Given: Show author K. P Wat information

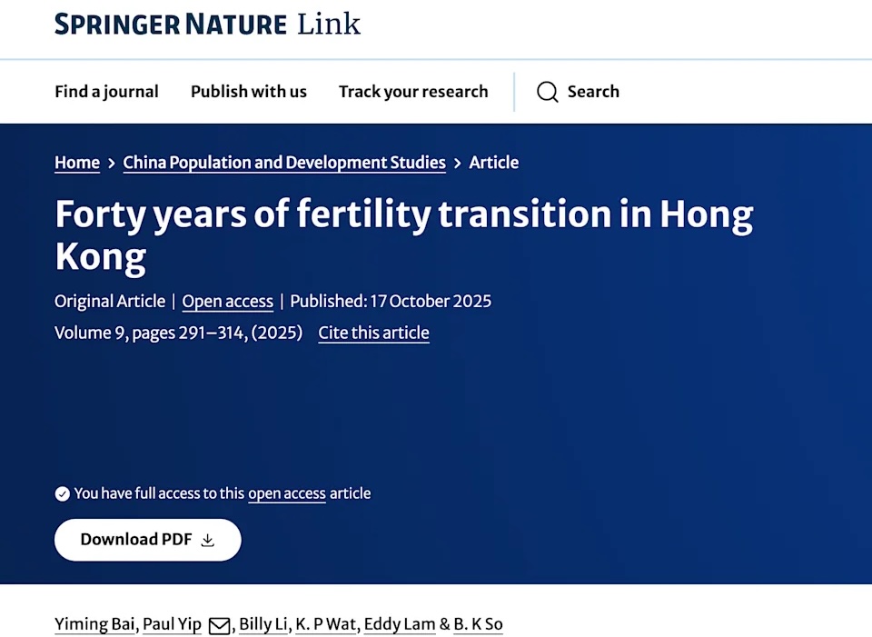Looking at the screenshot, I should point(326,624).
